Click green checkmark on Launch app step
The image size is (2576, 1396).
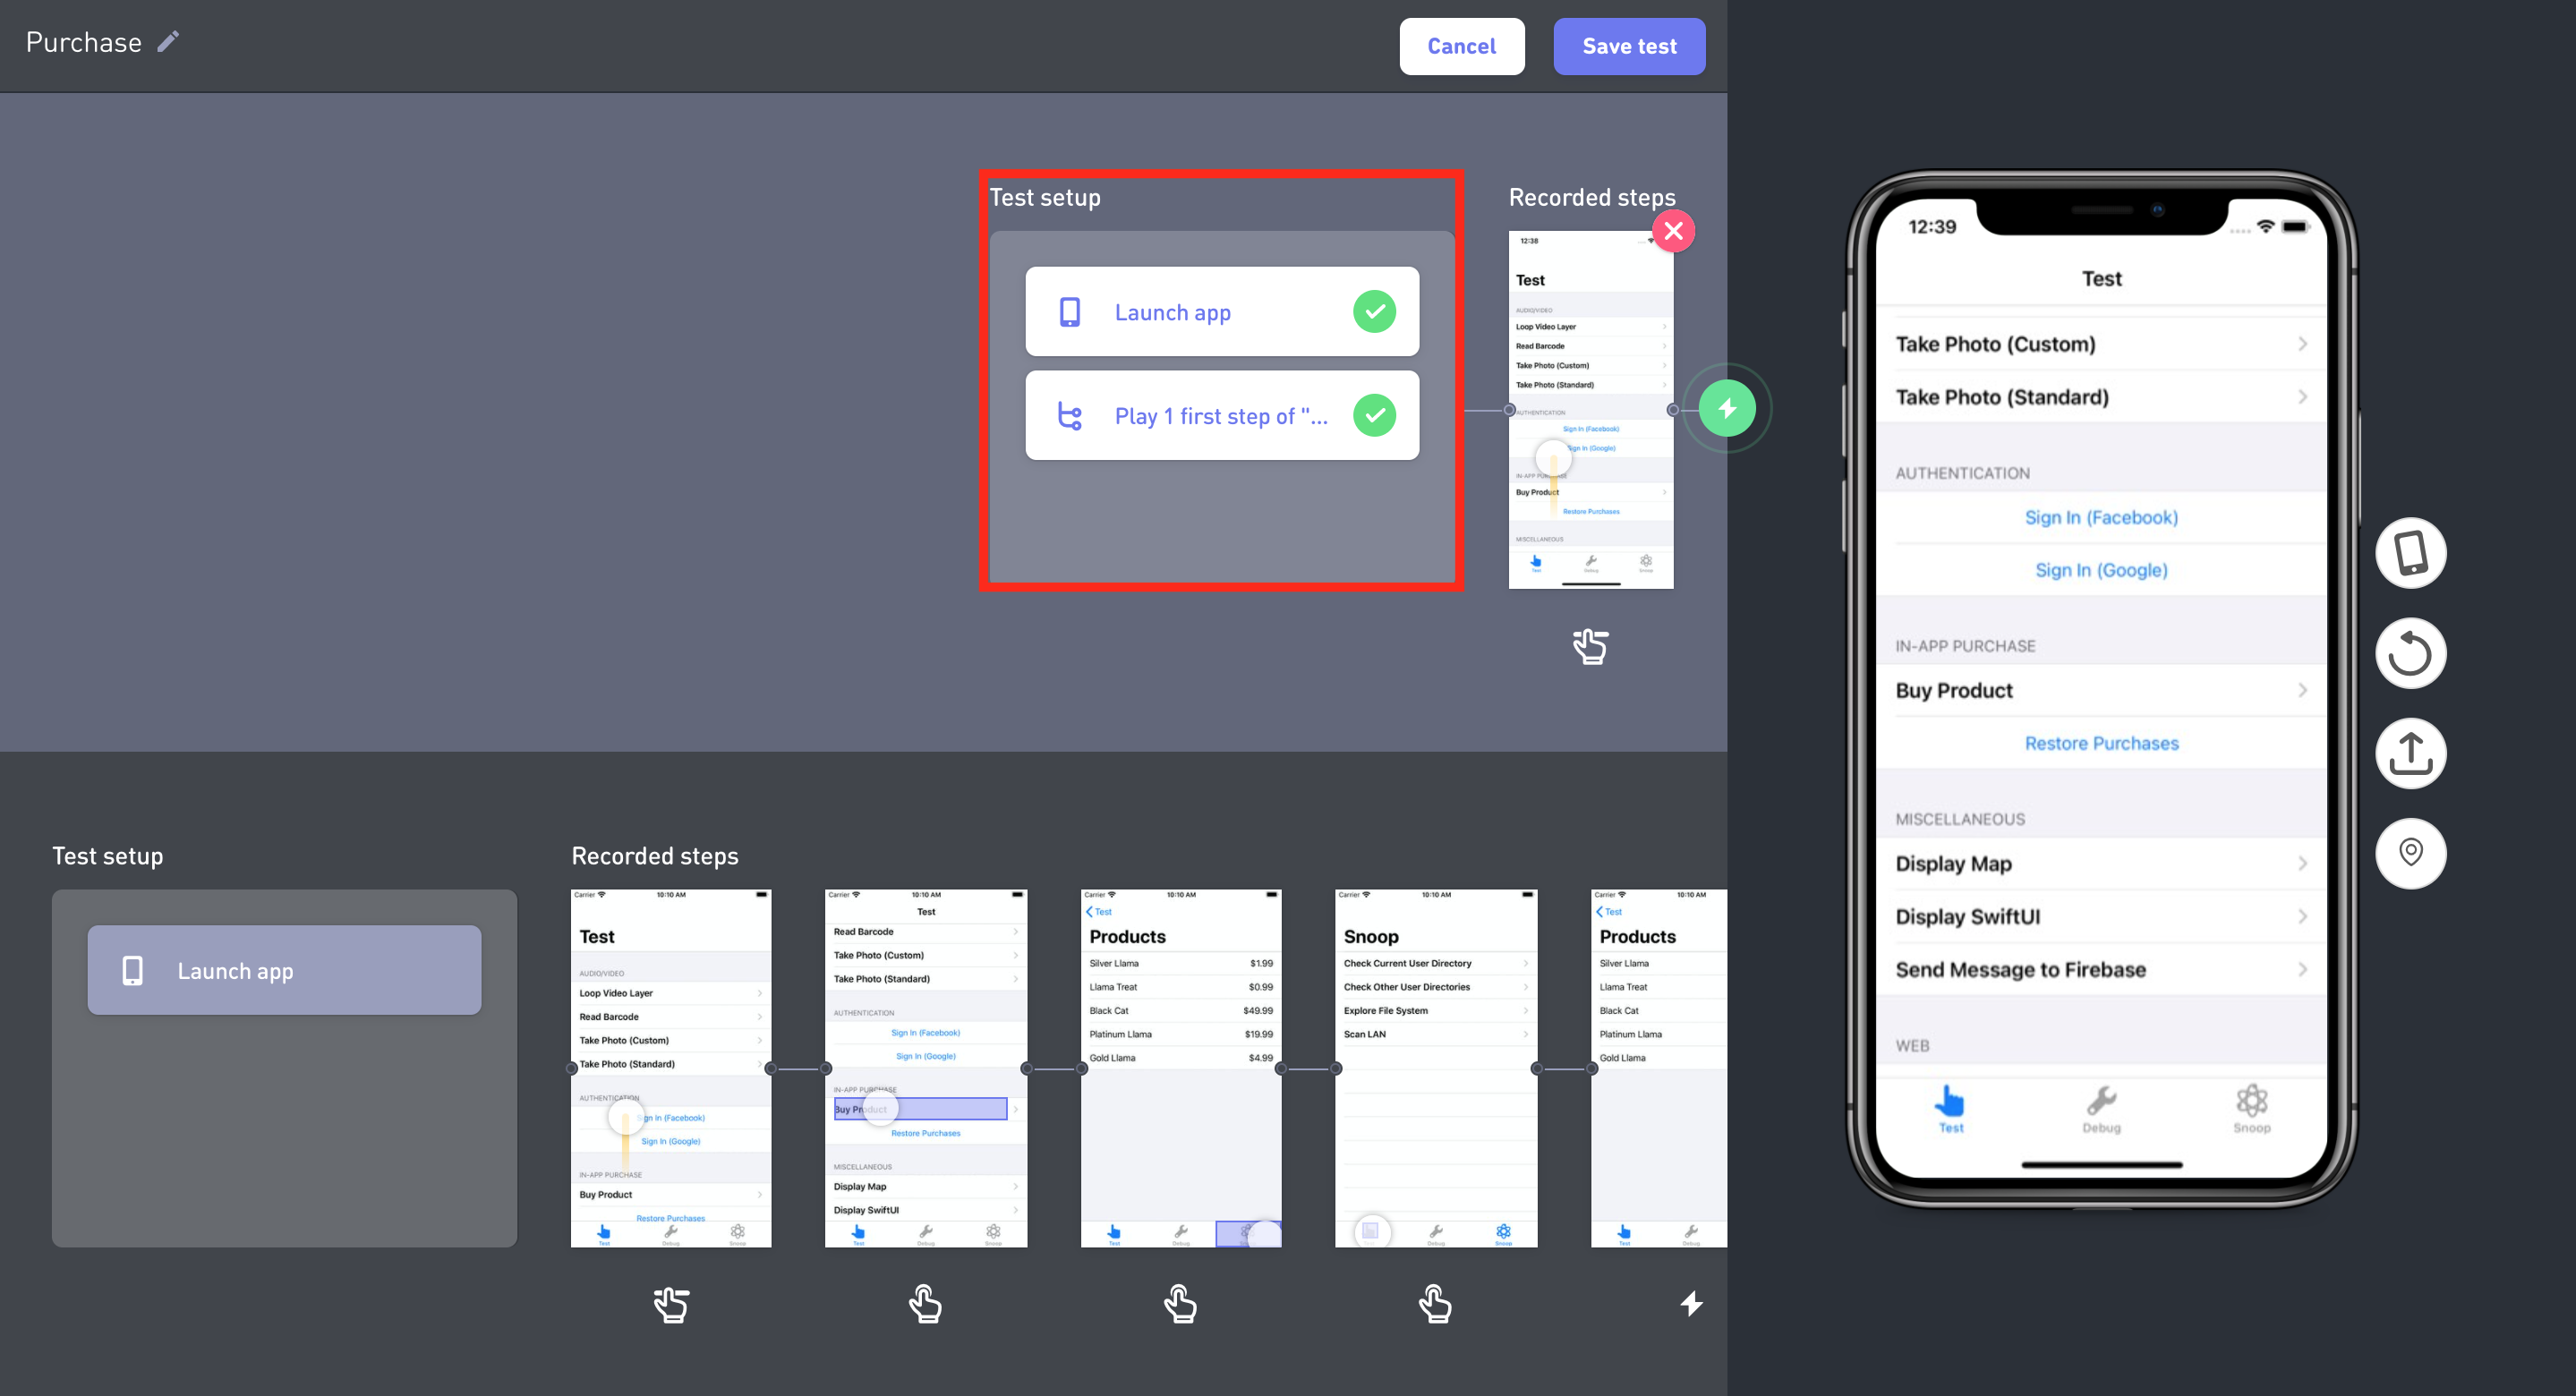1374,312
